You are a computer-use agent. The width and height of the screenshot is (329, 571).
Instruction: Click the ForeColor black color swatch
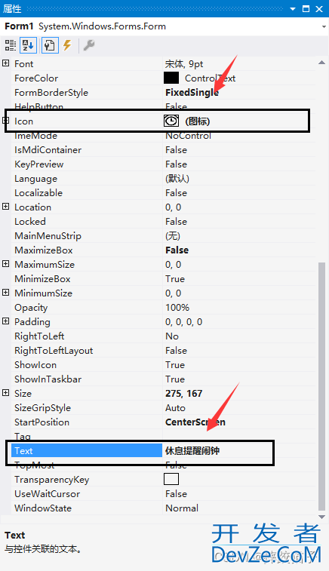tap(171, 78)
